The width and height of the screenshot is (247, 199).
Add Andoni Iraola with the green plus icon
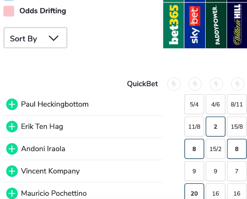click(x=12, y=149)
